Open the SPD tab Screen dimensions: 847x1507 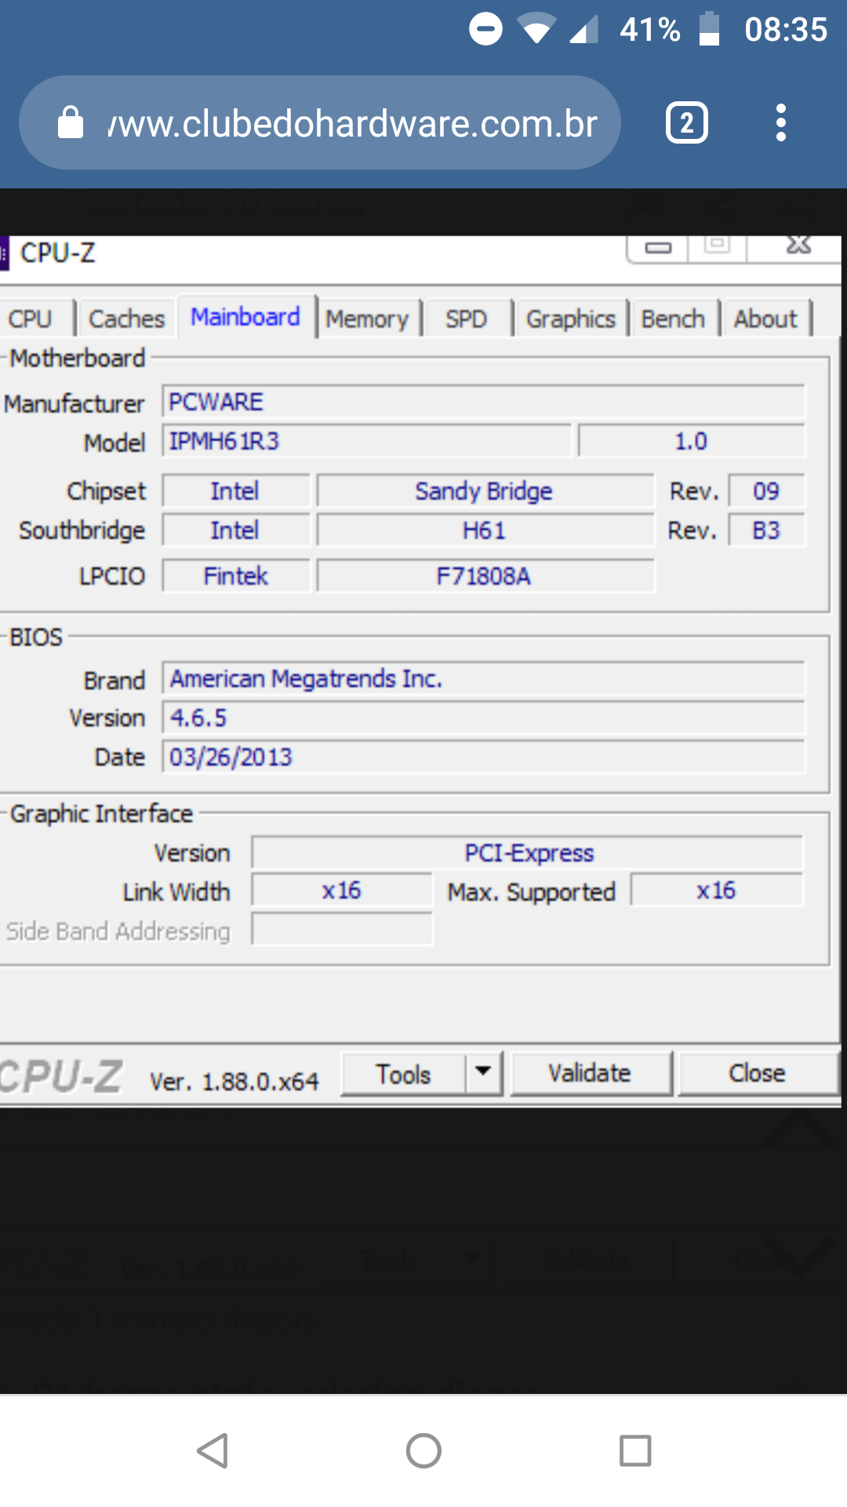click(467, 319)
